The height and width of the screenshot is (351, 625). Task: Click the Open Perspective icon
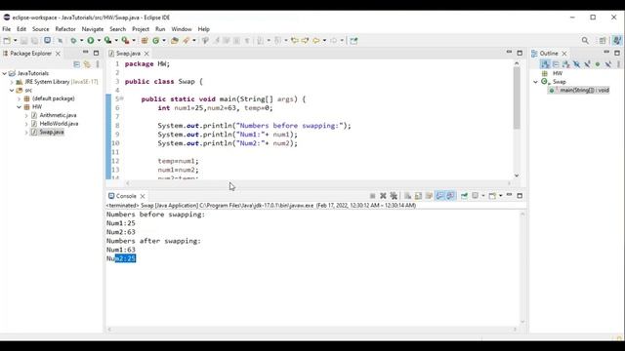[x=603, y=41]
